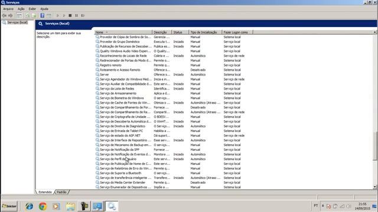Restart the selected service toolbar icon
The height and width of the screenshot is (212, 378).
click(83, 16)
